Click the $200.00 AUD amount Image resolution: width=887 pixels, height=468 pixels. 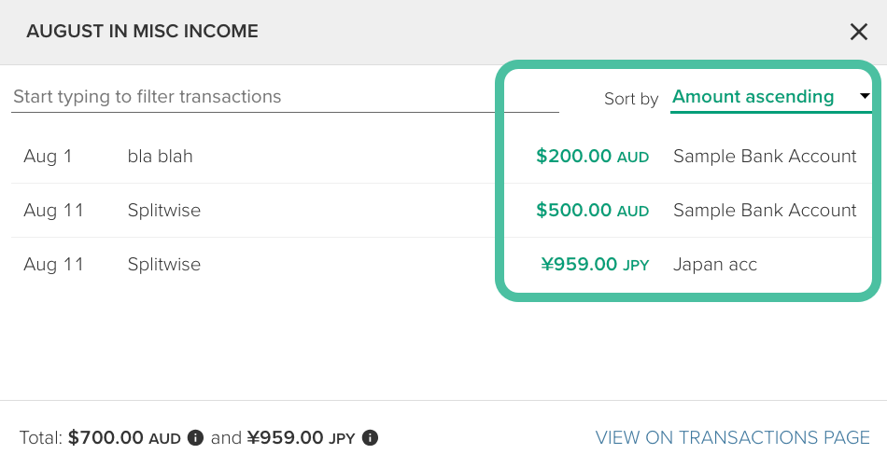click(592, 157)
